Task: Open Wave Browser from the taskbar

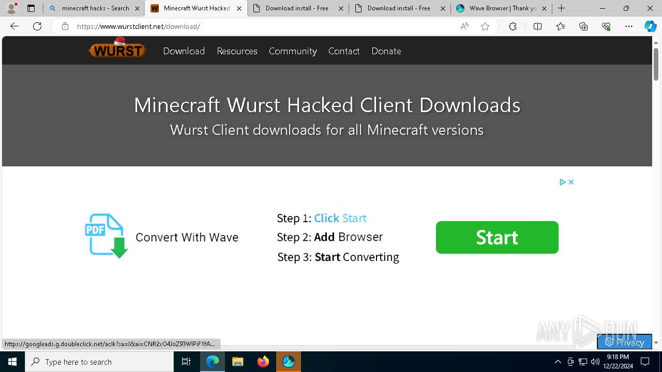Action: 289,362
